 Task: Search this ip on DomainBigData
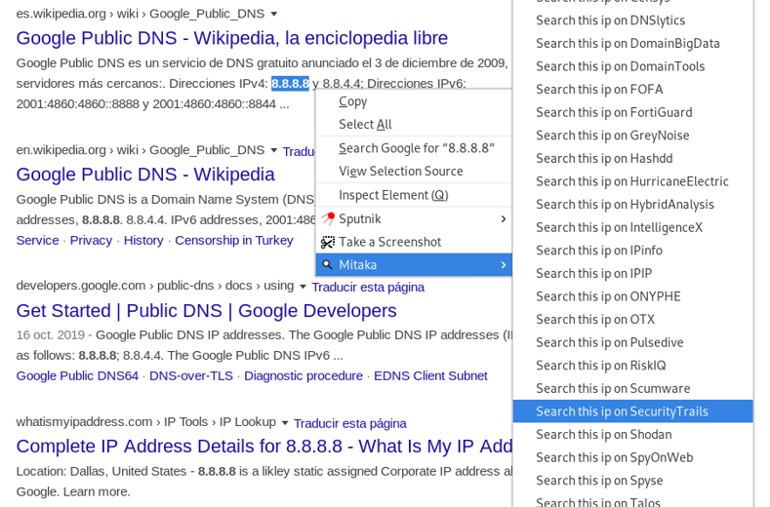633,43
